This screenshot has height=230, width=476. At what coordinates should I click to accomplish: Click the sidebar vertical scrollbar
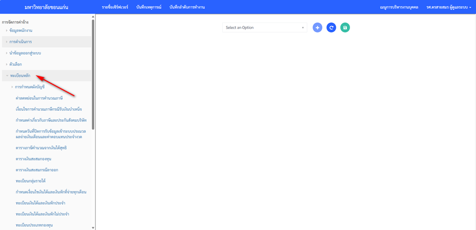coord(93,73)
